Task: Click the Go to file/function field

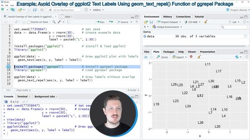Action: (64, 10)
